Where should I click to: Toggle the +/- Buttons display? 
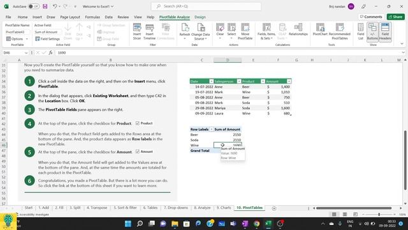pos(372,32)
